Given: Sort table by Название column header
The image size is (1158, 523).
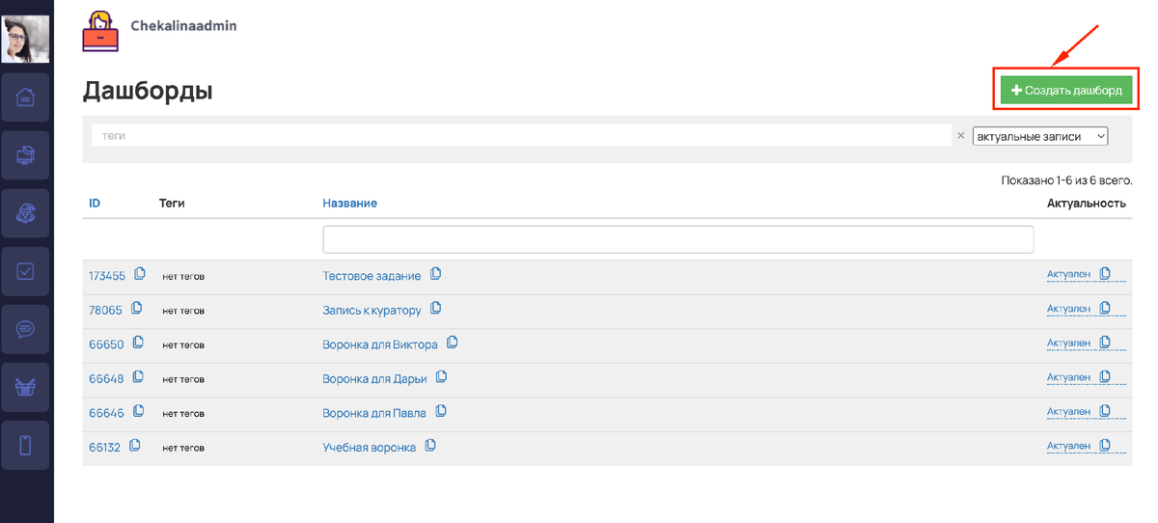Looking at the screenshot, I should [x=349, y=204].
